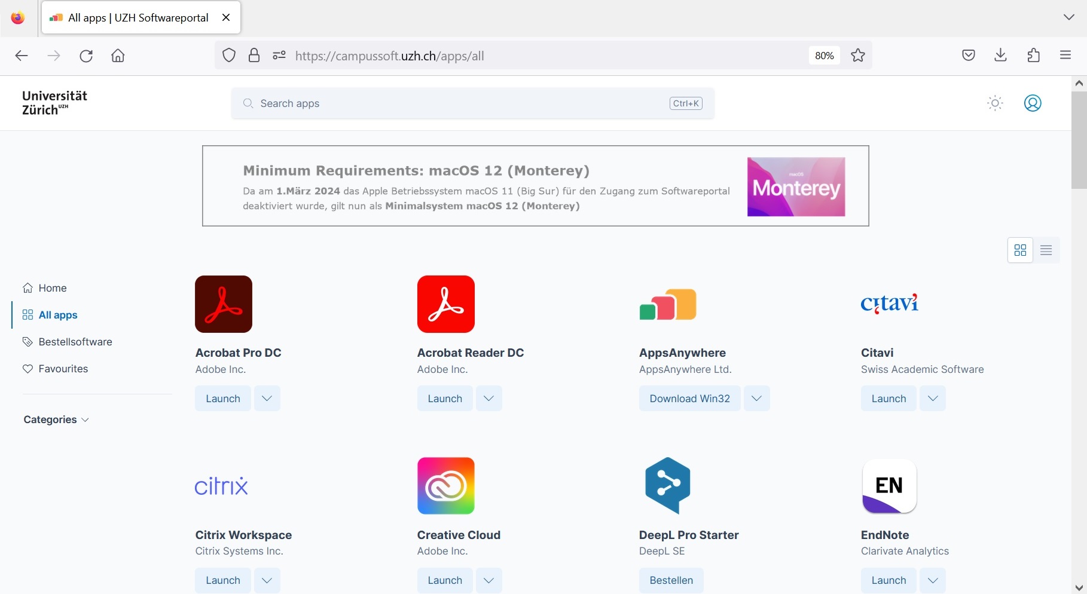Select All apps in sidebar
The image size is (1087, 594).
coord(58,315)
